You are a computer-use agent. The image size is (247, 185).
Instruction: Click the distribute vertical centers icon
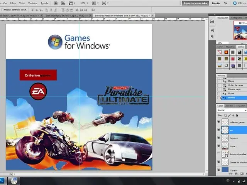[67, 10]
